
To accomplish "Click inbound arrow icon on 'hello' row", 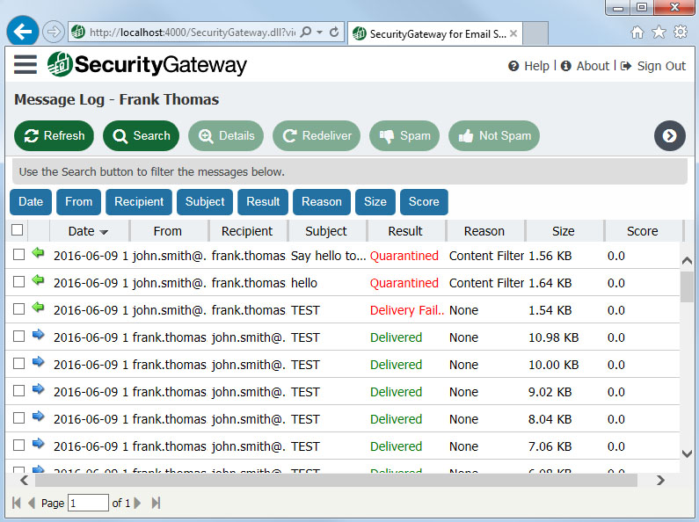I will coord(39,280).
